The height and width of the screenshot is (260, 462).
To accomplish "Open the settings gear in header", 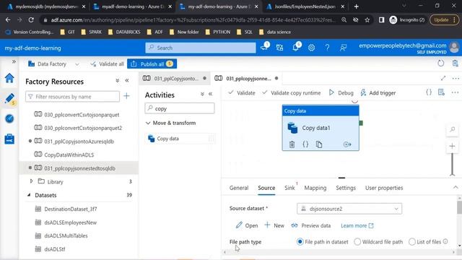I will [x=311, y=48].
